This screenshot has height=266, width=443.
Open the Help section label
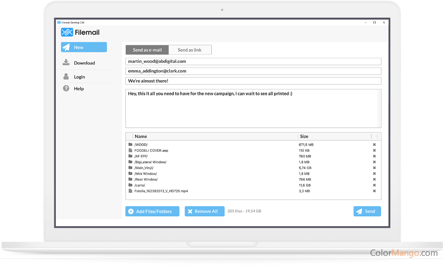[79, 89]
